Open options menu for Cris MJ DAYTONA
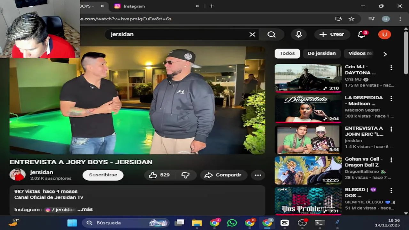The height and width of the screenshot is (230, 409). [x=391, y=68]
